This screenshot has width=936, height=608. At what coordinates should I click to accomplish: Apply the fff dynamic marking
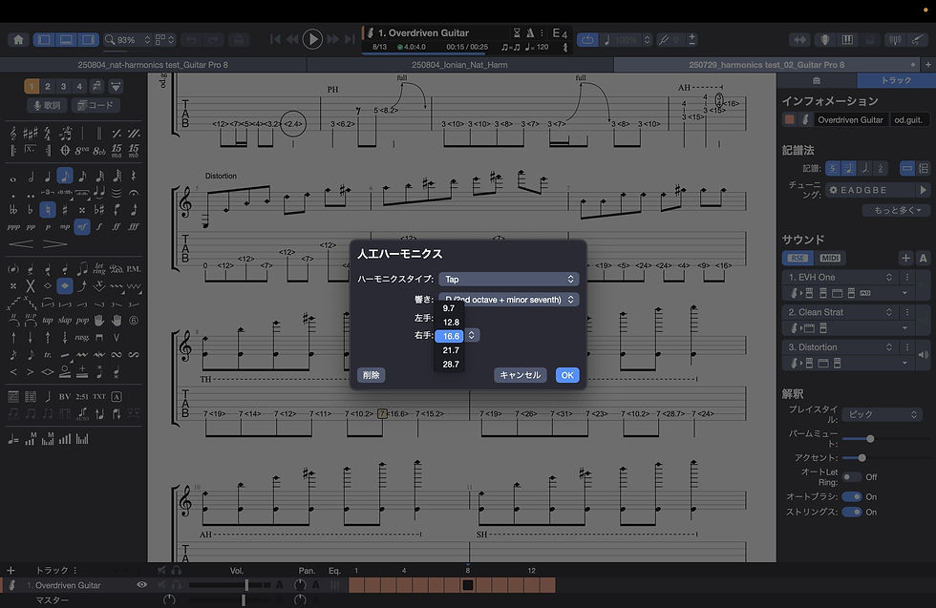pyautogui.click(x=134, y=227)
